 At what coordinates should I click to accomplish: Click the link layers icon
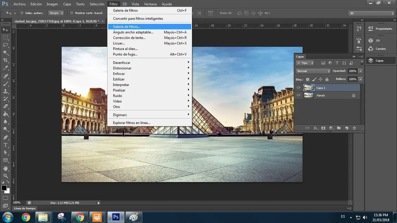click(307, 128)
